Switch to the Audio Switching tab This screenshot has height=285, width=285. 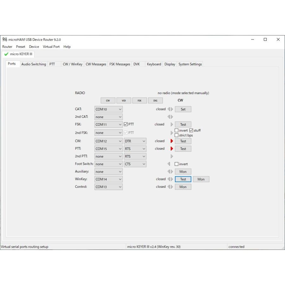(34, 64)
